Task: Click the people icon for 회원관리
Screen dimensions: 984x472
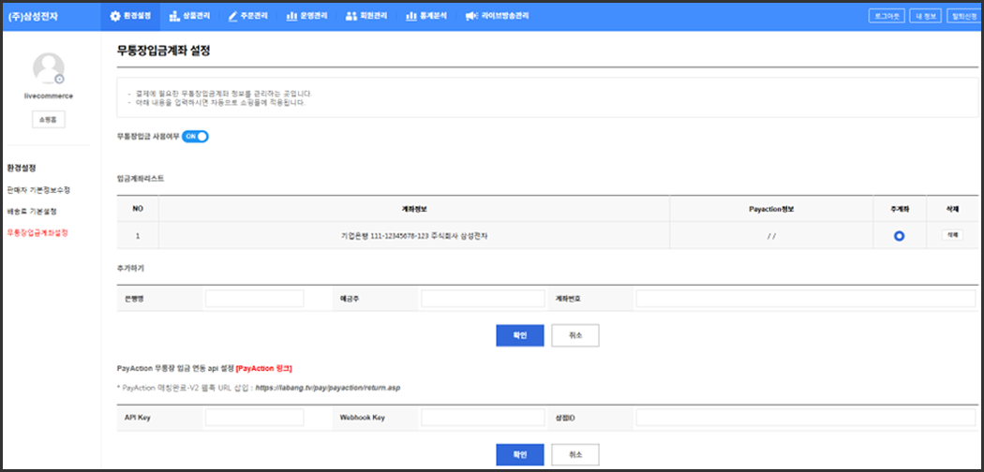Action: [350, 16]
